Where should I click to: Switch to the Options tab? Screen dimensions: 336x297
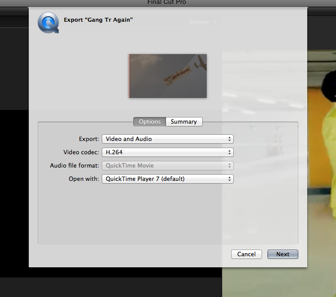pyautogui.click(x=150, y=121)
